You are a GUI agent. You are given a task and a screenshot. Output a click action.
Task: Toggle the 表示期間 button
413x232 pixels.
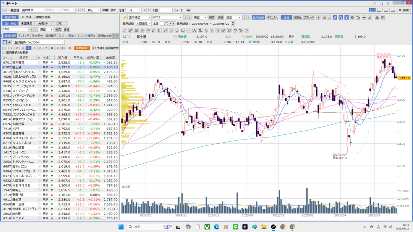click(258, 18)
